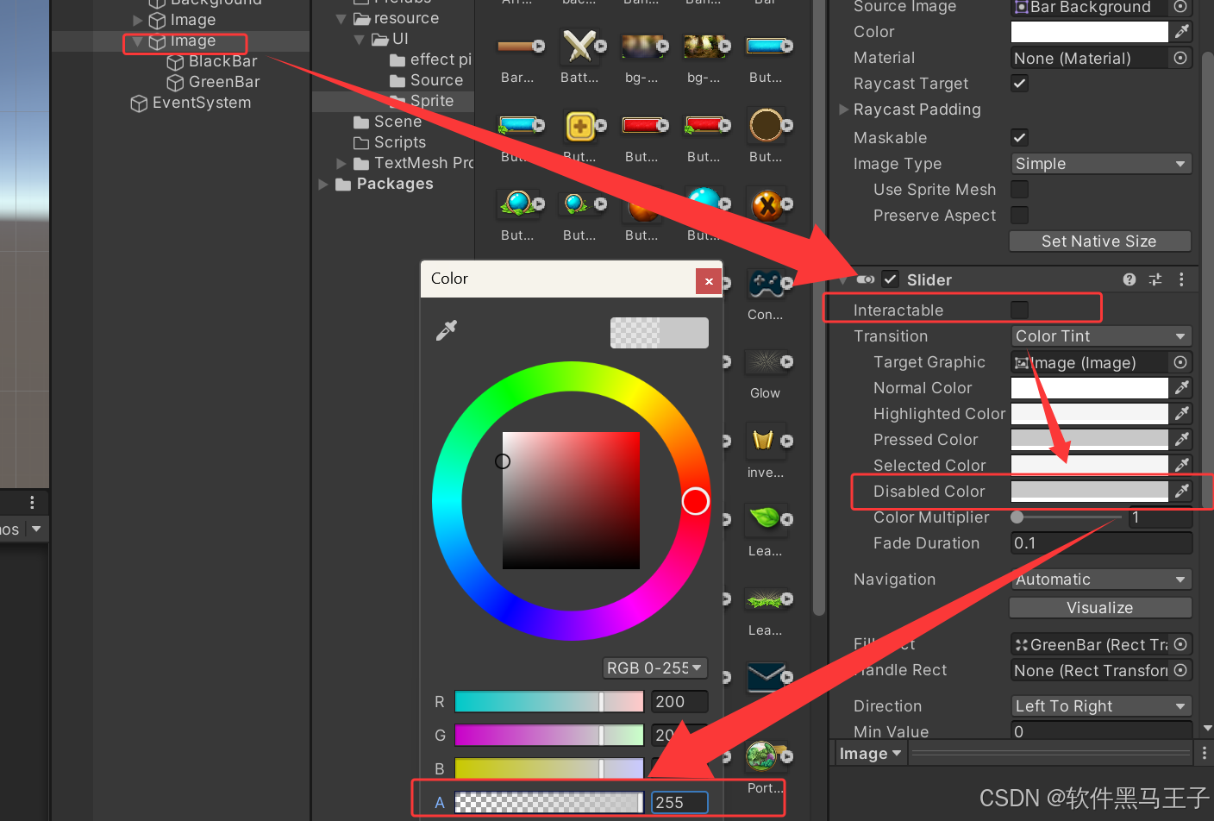Toggle Raycast Target checkbox
This screenshot has width=1214, height=821.
1019,84
